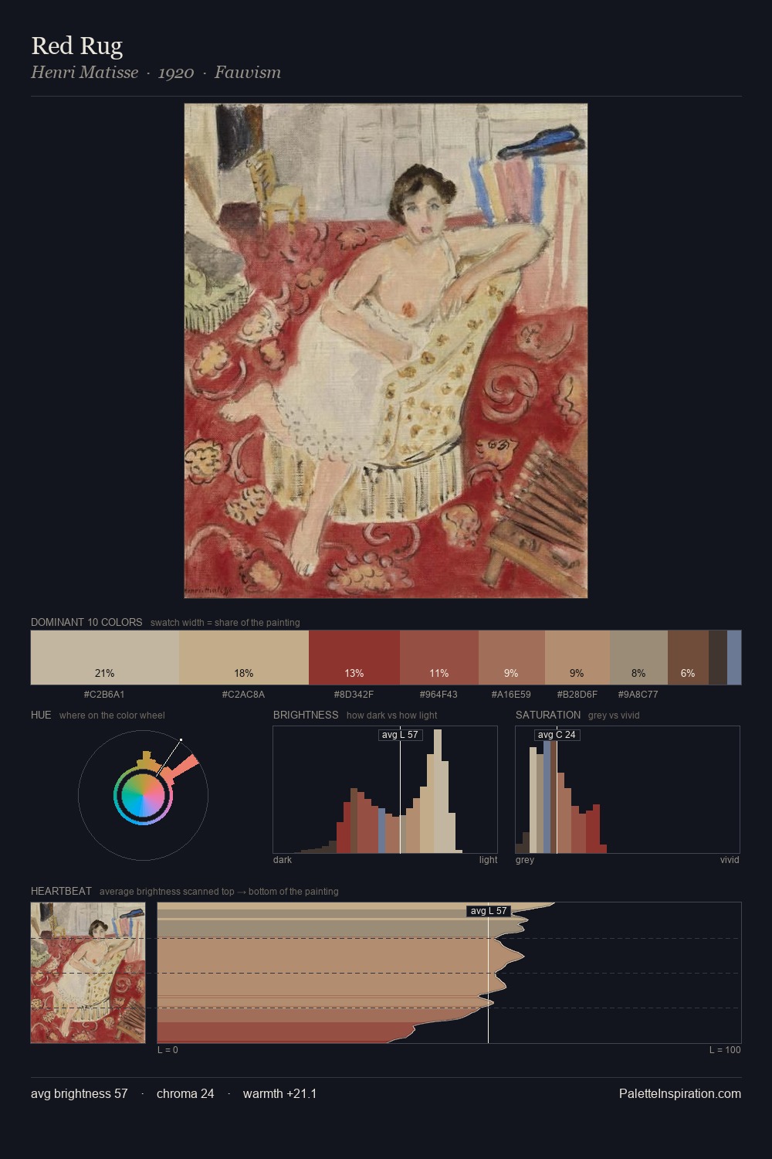This screenshot has height=1159, width=772.
Task: Open the PaletteInspiration.com link
Action: coord(680,1093)
